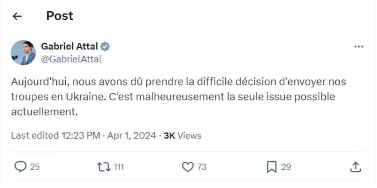The width and height of the screenshot is (377, 188).
Task: Click the reply count 25
Action: (x=35, y=167)
